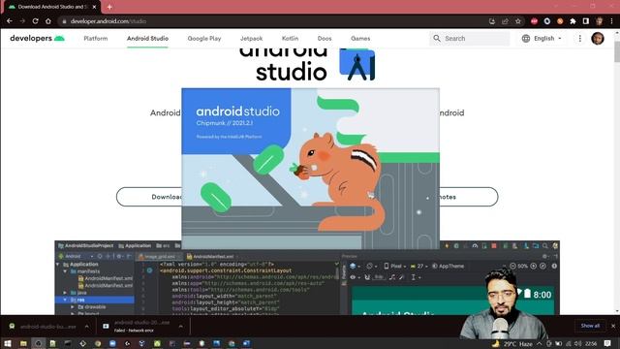Open the page's vertical dots menu

point(579,39)
